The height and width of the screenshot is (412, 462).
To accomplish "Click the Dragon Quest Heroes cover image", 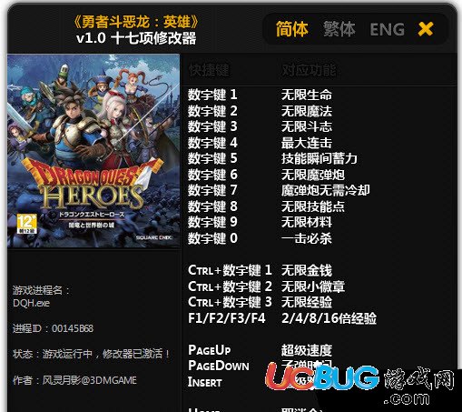I will 93,151.
